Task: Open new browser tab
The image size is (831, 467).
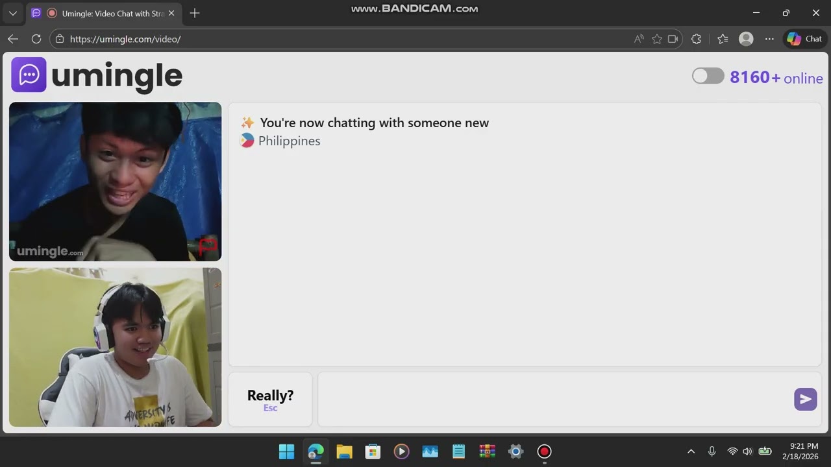Action: click(195, 13)
